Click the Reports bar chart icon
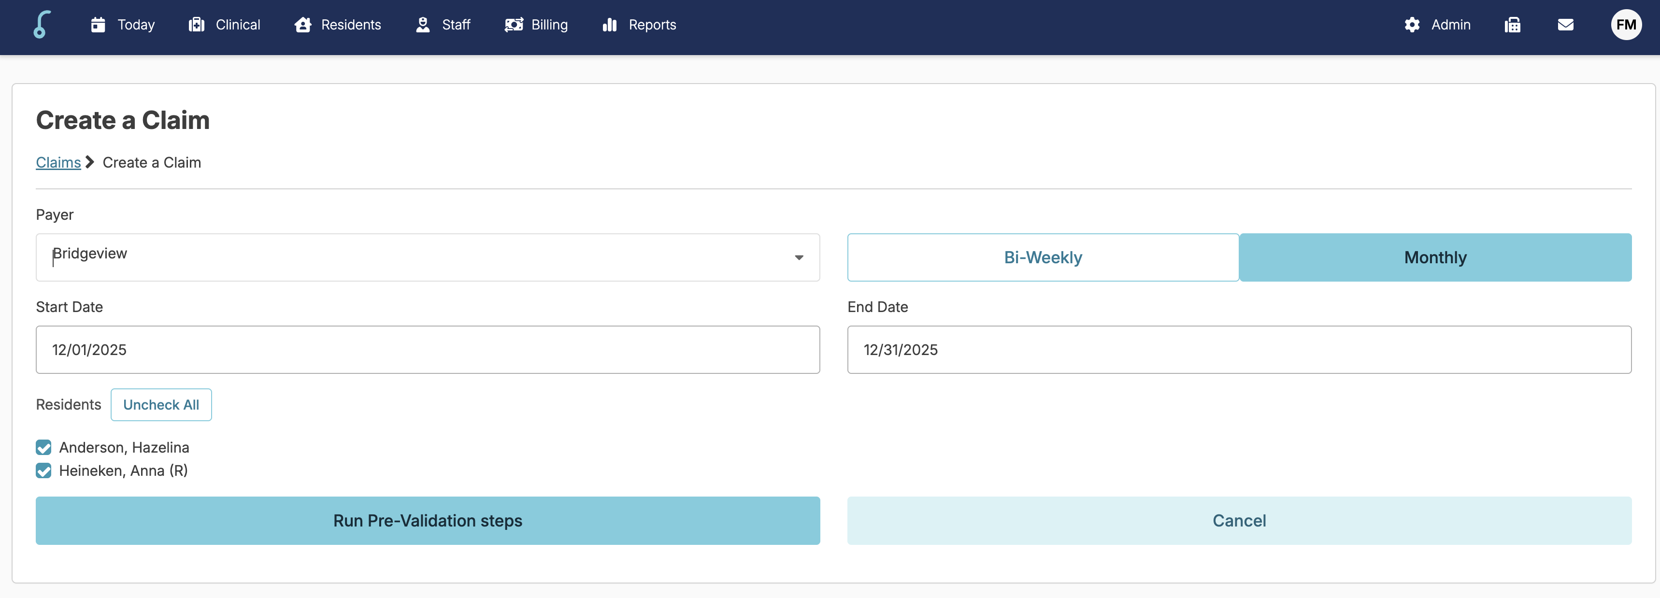Screen dimensions: 1660x598 click(610, 25)
